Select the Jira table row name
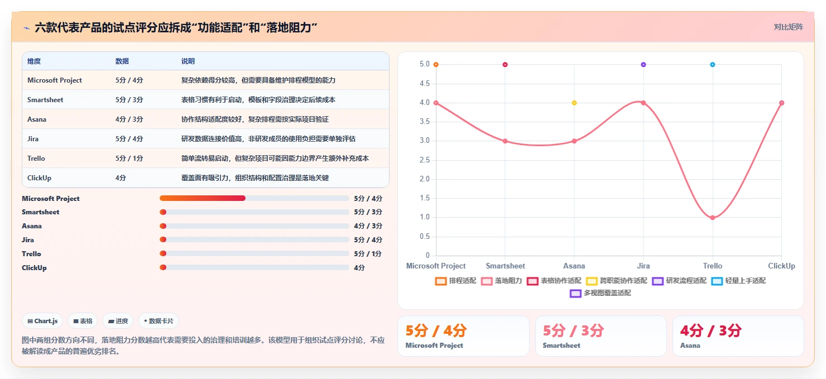Viewport: 826px width, 379px height. 33,139
